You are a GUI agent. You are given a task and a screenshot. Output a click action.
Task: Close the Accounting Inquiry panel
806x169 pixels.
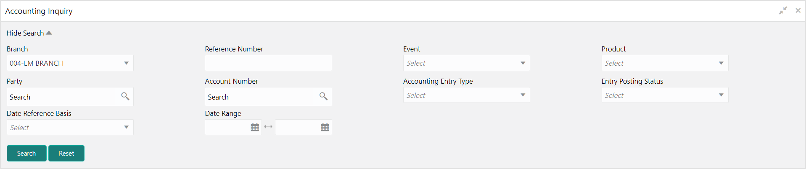[798, 10]
